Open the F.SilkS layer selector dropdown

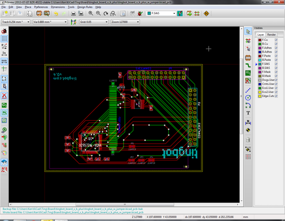pos(161,13)
